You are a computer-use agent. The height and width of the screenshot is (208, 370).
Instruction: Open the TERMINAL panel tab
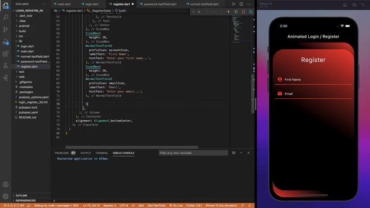coord(102,153)
